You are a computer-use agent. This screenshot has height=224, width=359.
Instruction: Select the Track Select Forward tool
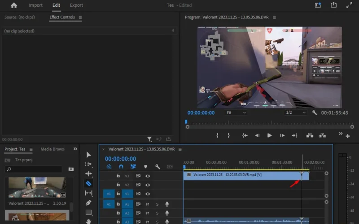click(x=88, y=164)
